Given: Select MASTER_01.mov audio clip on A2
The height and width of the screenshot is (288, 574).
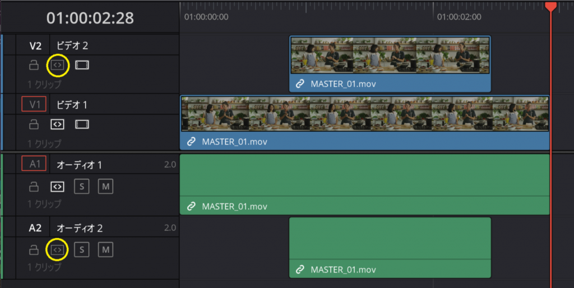Looking at the screenshot, I should (x=390, y=248).
